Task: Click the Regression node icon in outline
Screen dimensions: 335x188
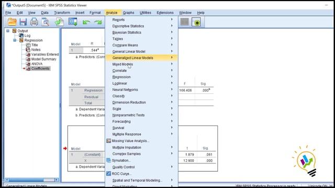Action: [21, 40]
